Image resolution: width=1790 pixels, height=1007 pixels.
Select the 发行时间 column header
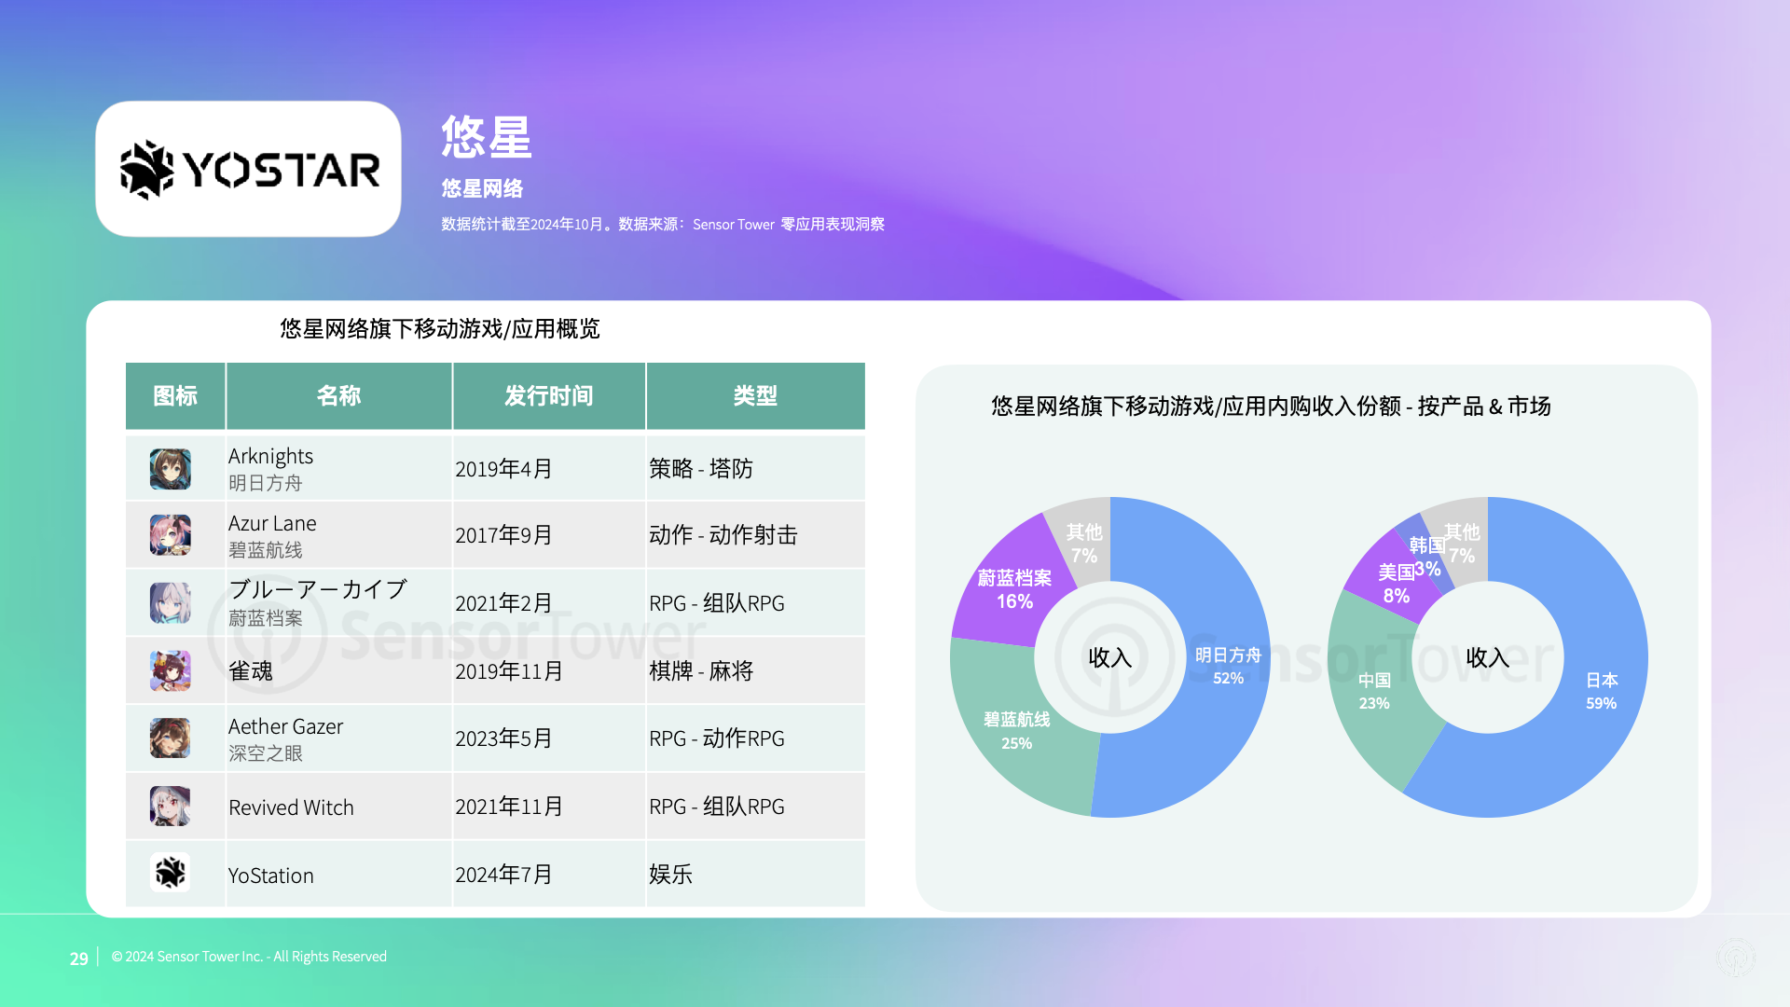(x=549, y=396)
